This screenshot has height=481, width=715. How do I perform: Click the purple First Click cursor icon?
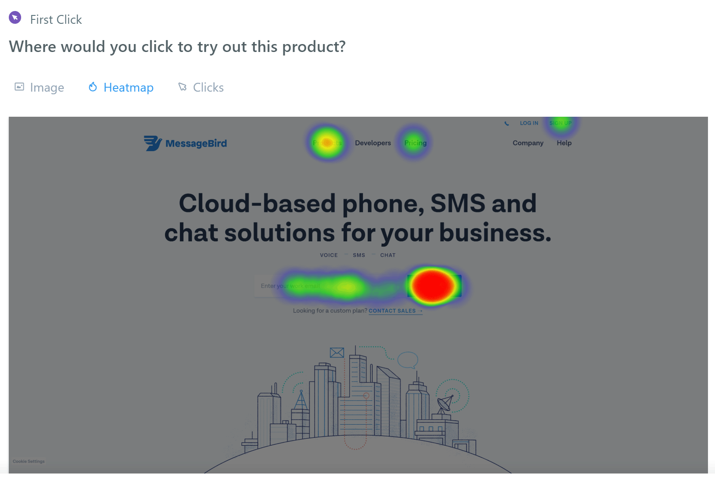pyautogui.click(x=15, y=18)
